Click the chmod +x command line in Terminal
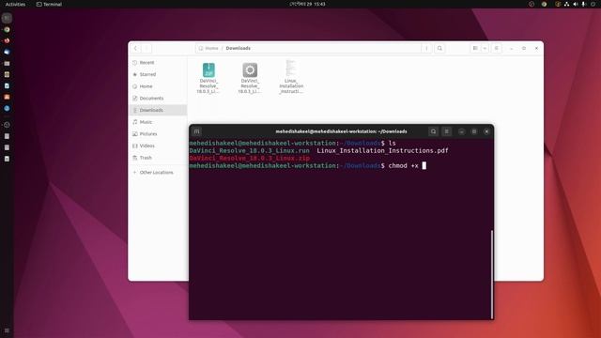Screen dimensions: 601x338 pos(308,165)
